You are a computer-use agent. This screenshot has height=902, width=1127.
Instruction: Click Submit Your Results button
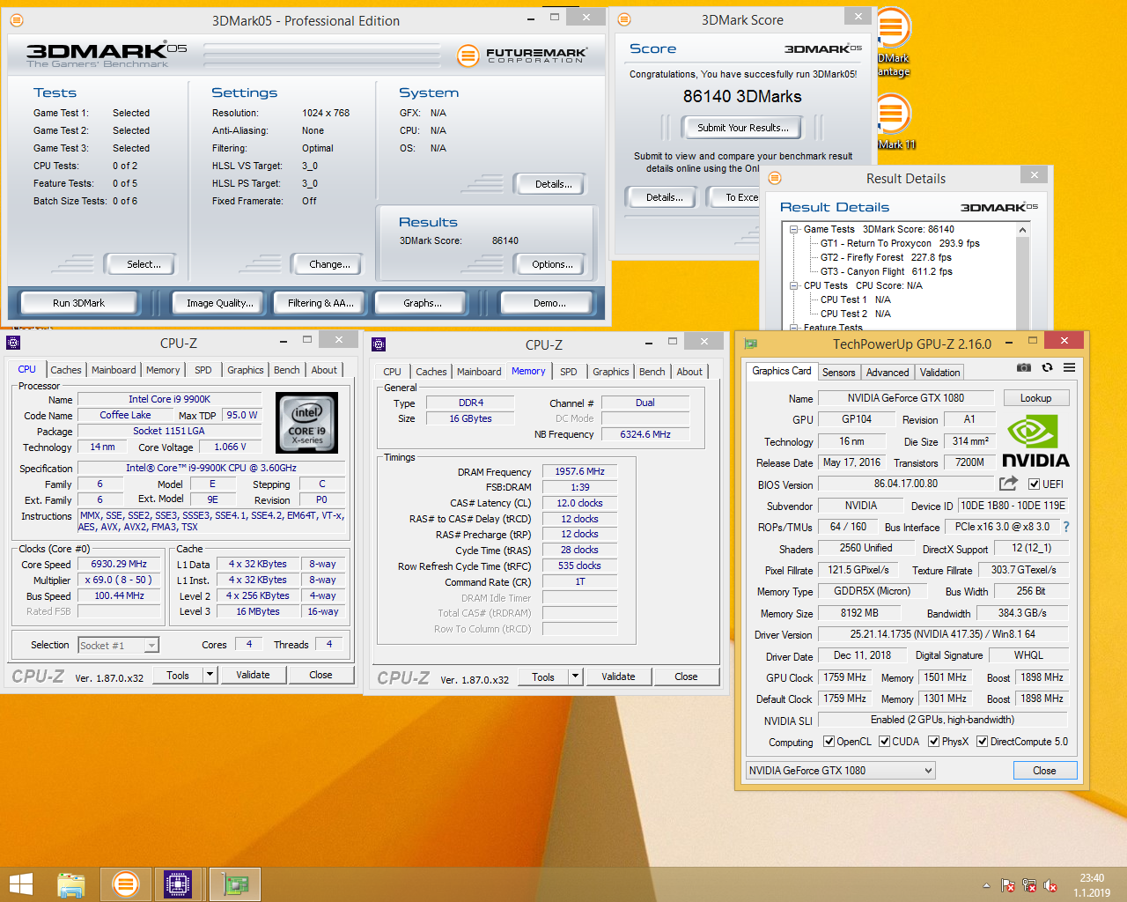743,128
